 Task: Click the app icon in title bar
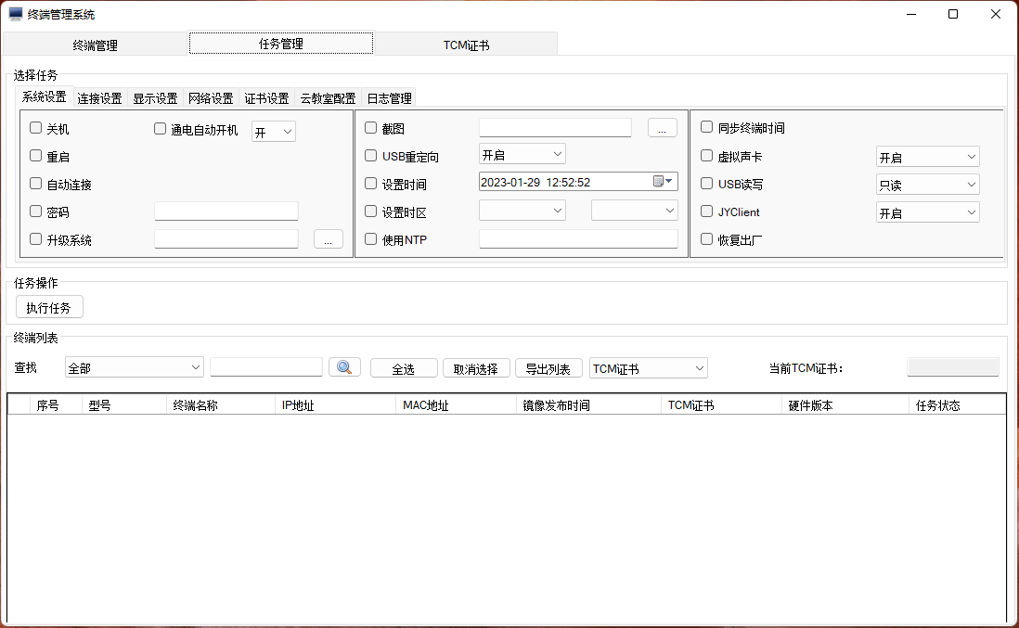tap(16, 14)
